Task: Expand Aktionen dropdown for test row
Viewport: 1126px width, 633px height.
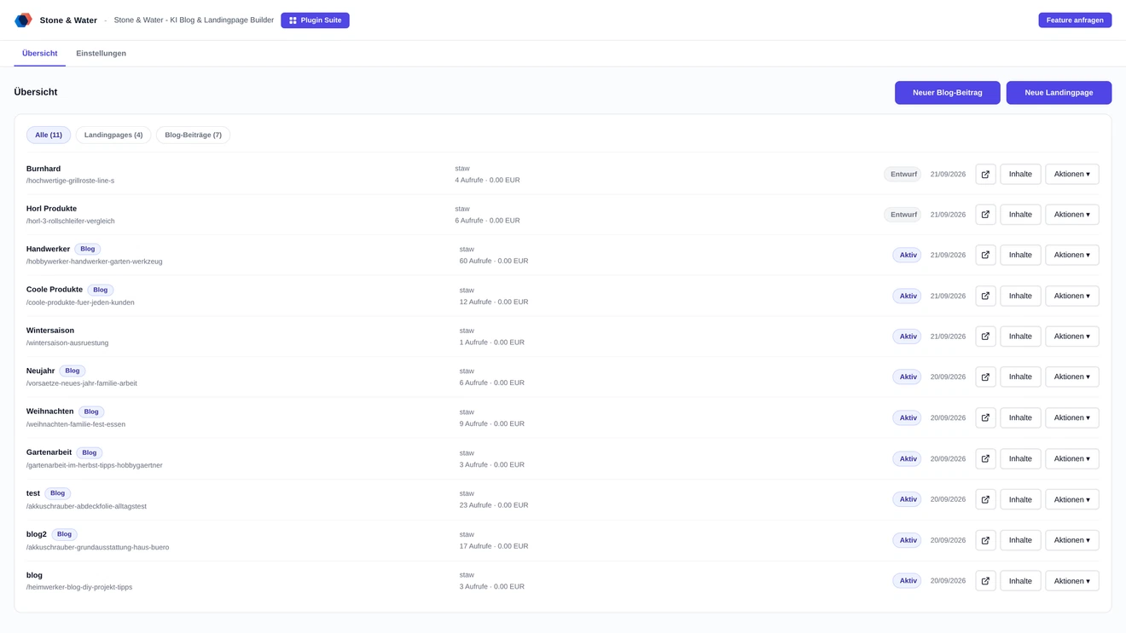Action: (1071, 499)
